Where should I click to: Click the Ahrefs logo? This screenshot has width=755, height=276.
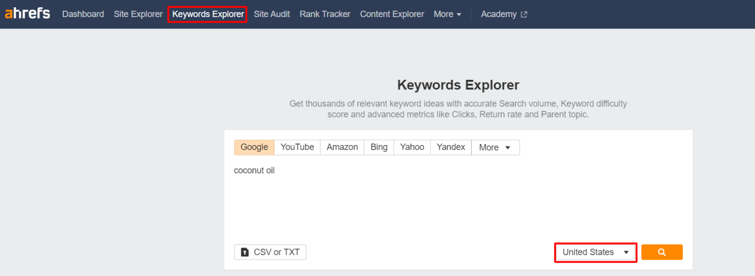coord(28,14)
